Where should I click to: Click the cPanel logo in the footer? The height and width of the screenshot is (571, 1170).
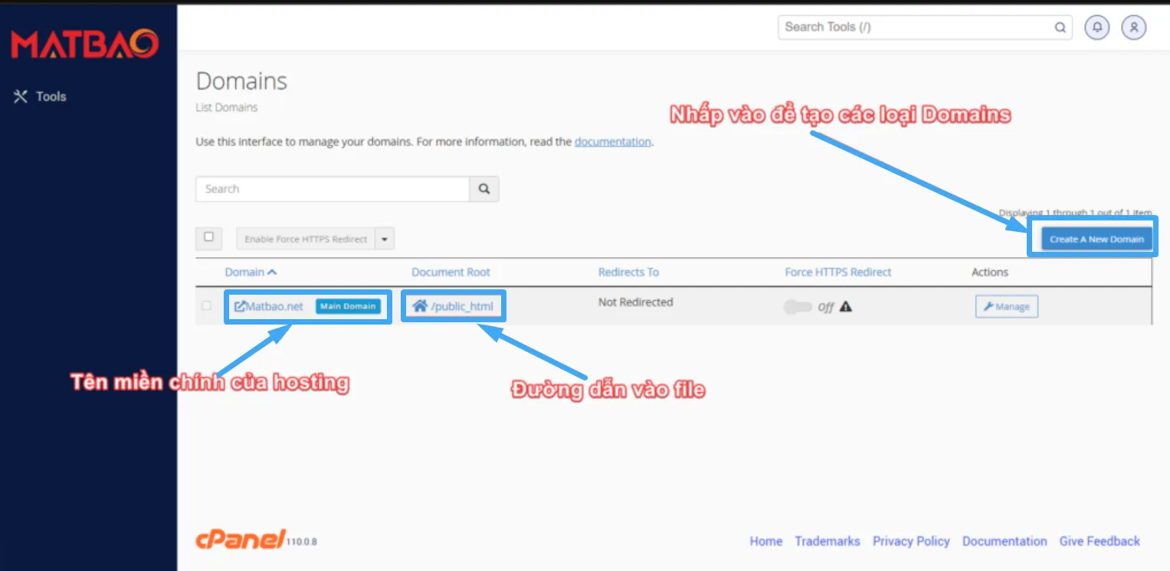[241, 539]
